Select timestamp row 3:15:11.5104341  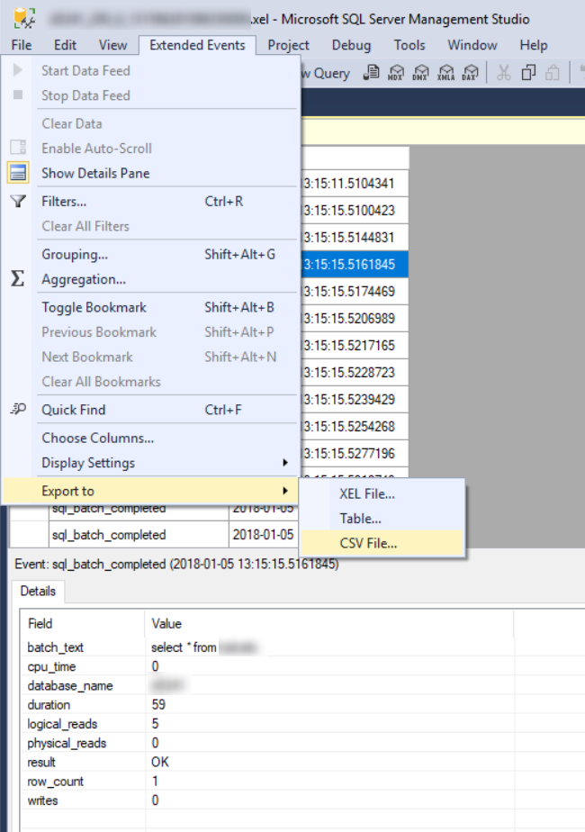click(x=355, y=184)
